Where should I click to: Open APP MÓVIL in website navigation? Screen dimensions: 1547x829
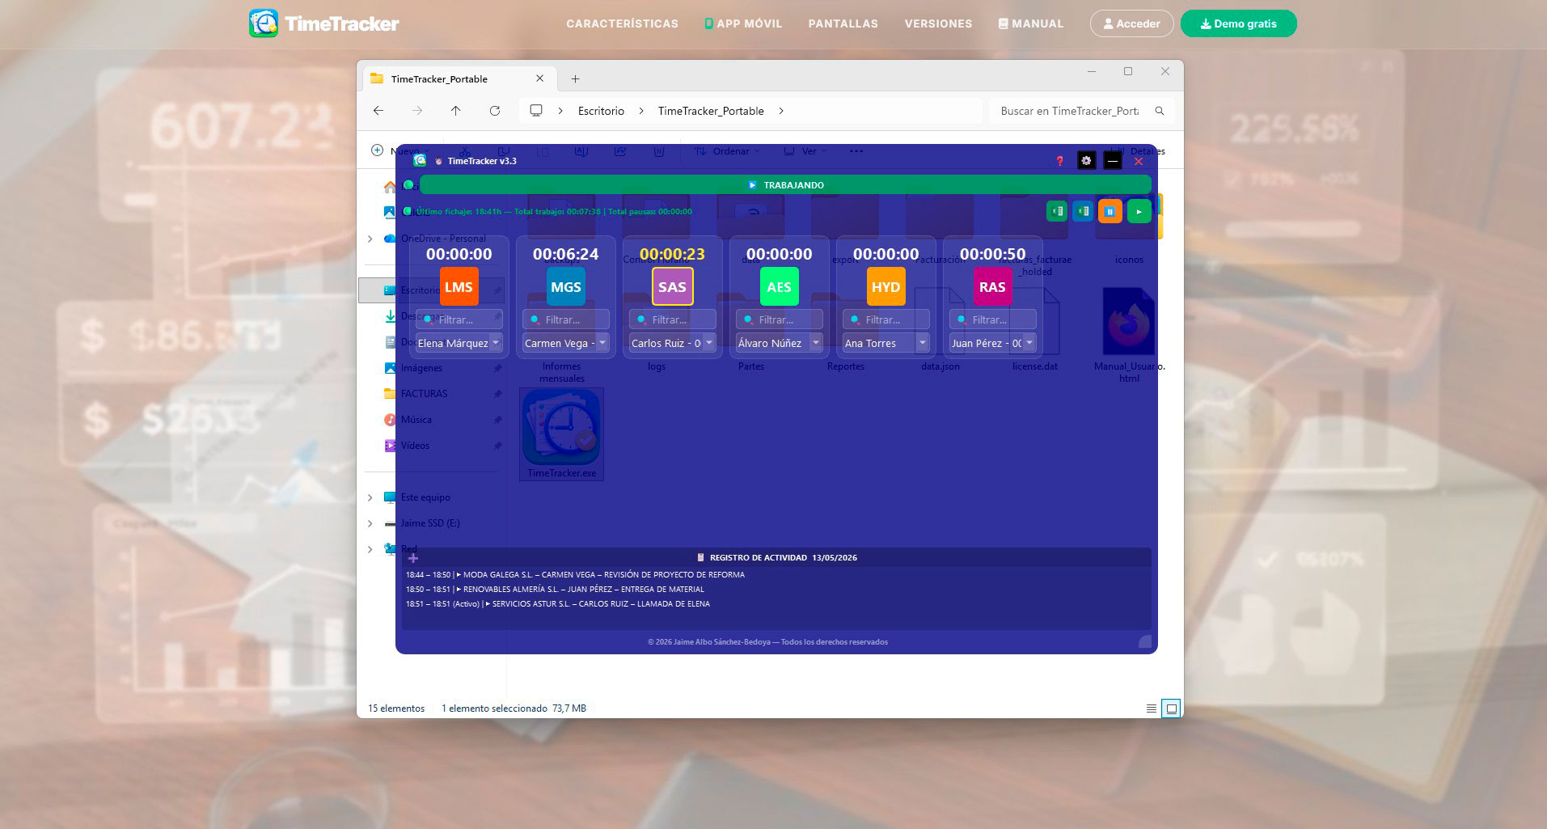click(x=744, y=23)
